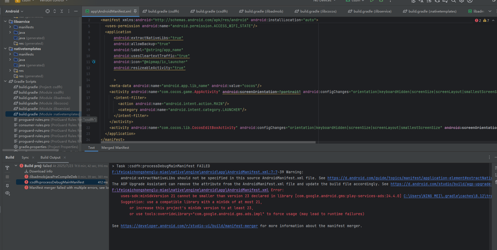The image size is (497, 250).
Task: Open the Android project view dropdown
Action: tap(14, 11)
